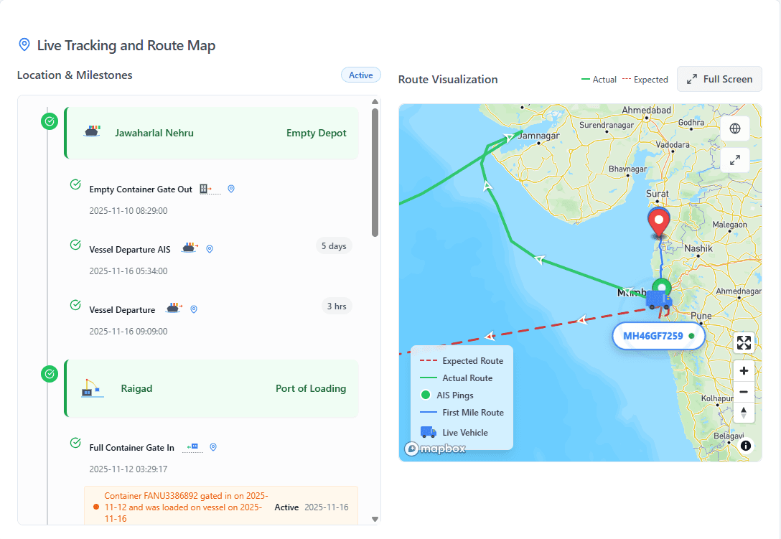
Task: Select the Jawaharlal Nehru Empty Depot card
Action: (x=211, y=133)
